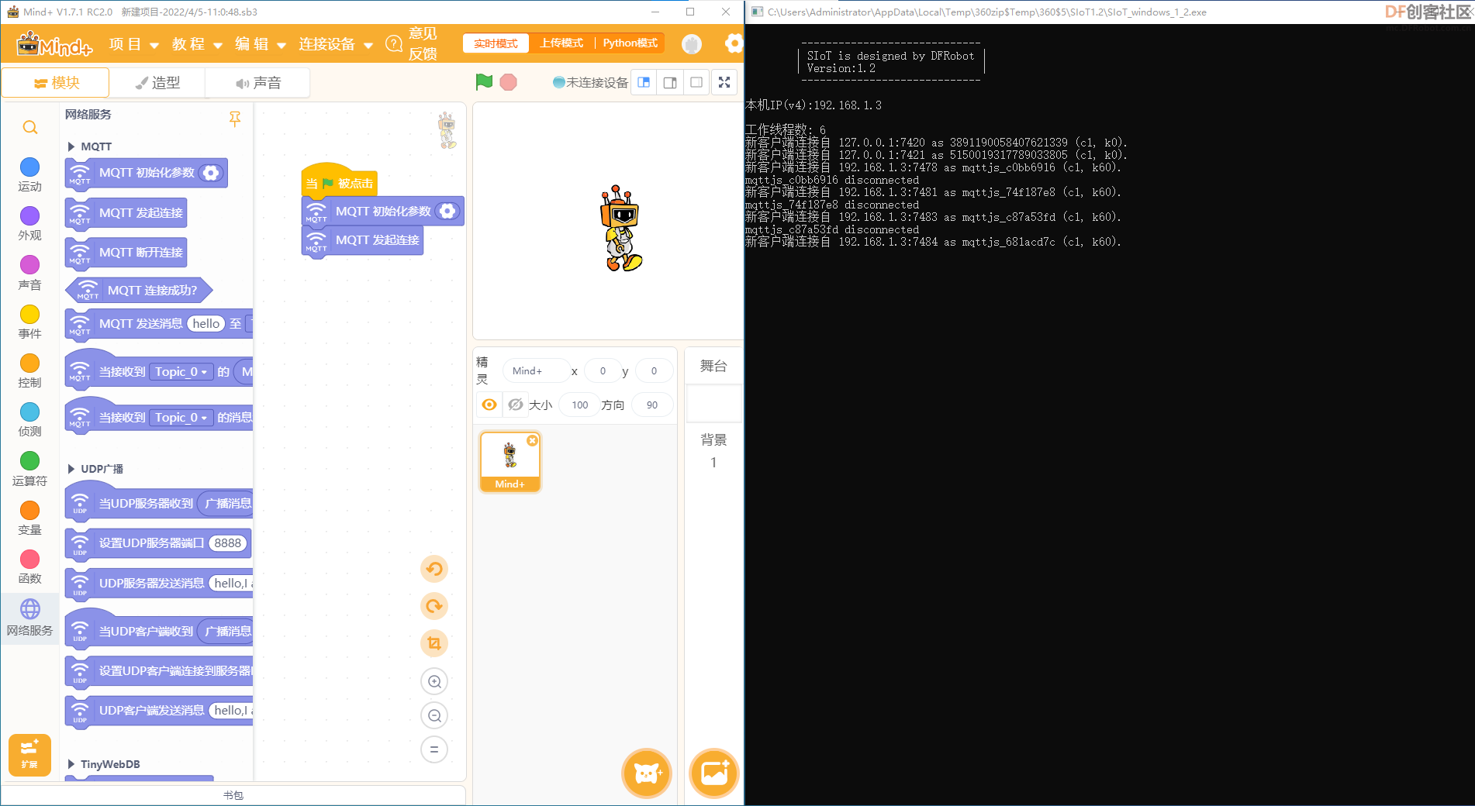The height and width of the screenshot is (806, 1475).
Task: Select the 侦测 block category
Action: pos(29,420)
